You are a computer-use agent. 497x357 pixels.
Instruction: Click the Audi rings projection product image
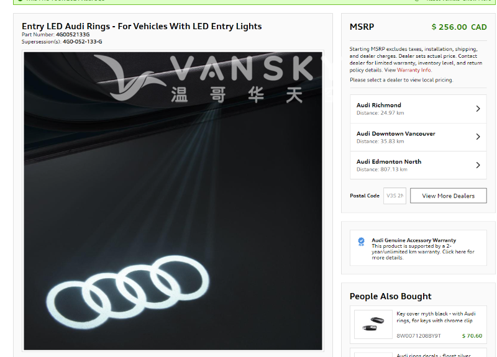pos(173,201)
